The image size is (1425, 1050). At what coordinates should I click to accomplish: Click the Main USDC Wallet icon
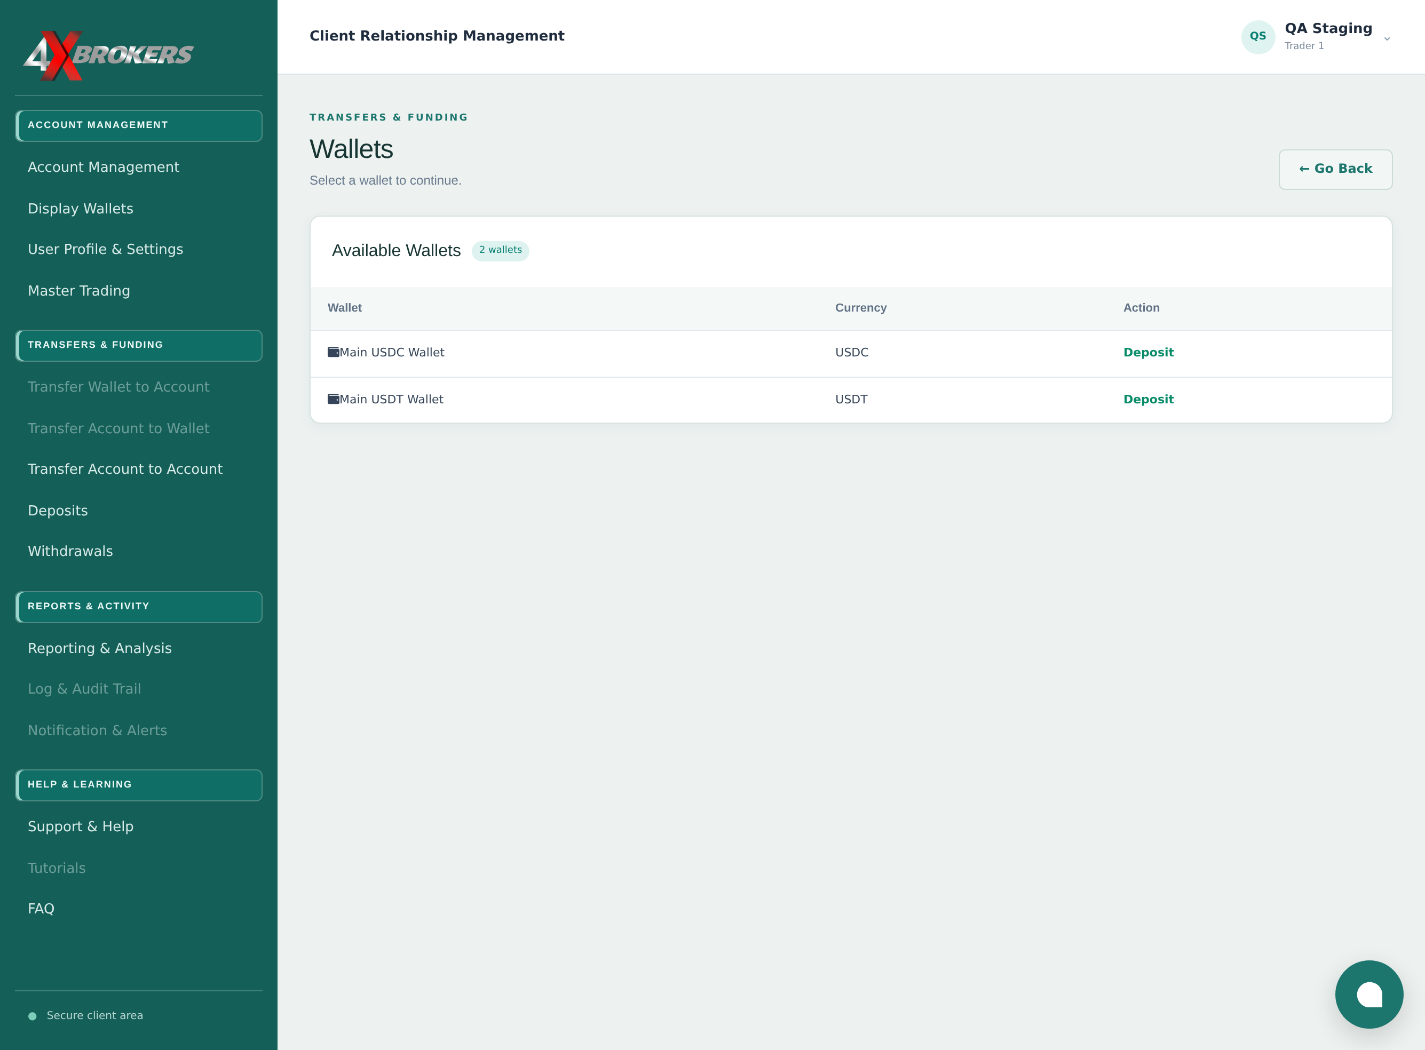click(x=333, y=352)
